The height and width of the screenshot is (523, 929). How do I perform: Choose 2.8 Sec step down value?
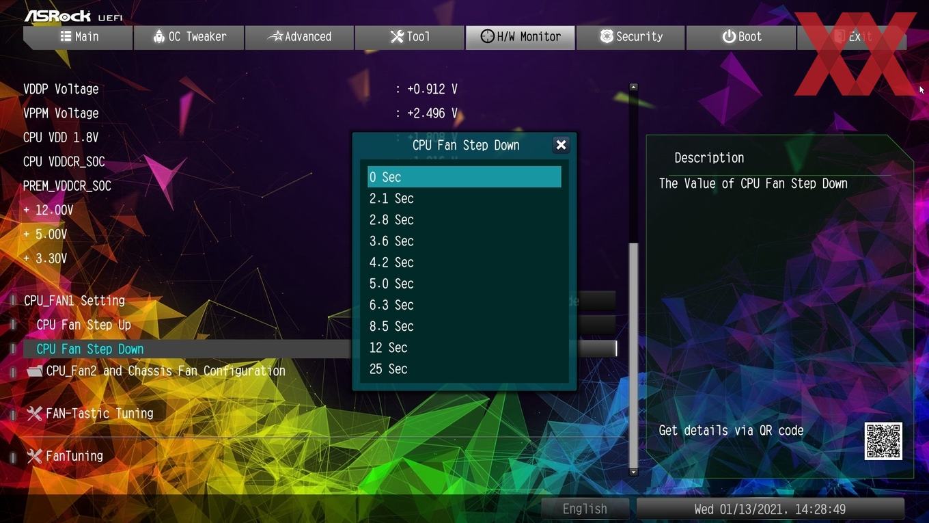click(464, 219)
